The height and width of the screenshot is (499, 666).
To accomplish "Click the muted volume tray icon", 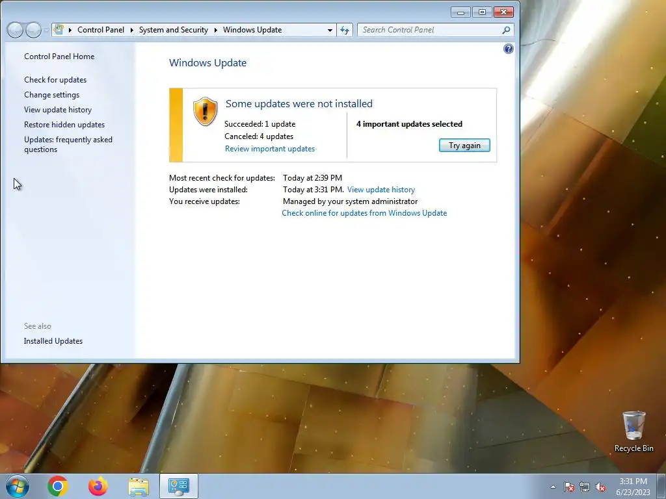I will (600, 487).
